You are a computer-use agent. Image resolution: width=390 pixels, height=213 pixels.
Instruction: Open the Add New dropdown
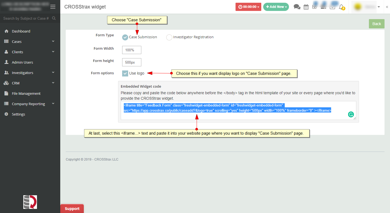coord(276,7)
